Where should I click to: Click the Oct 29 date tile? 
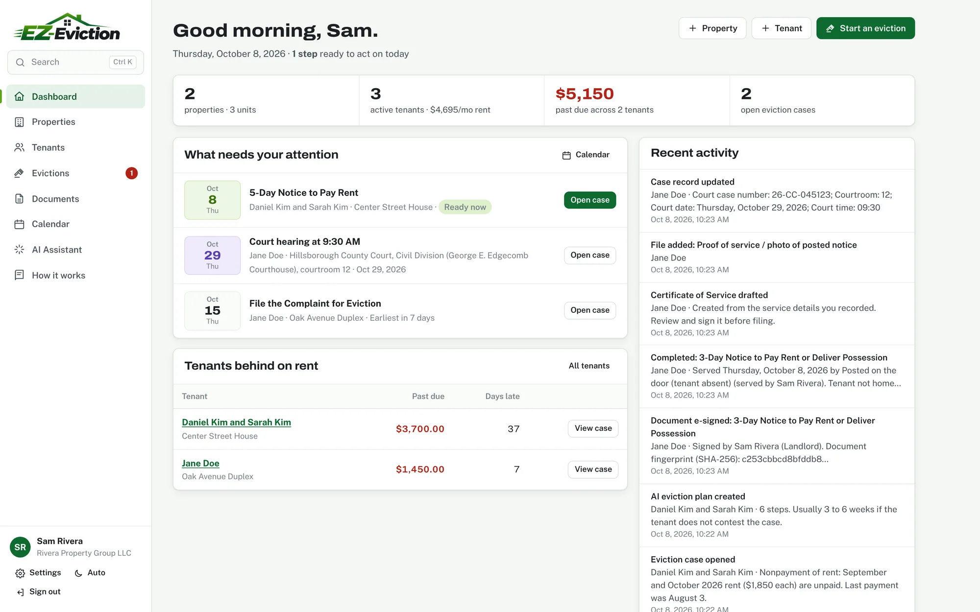pos(212,256)
